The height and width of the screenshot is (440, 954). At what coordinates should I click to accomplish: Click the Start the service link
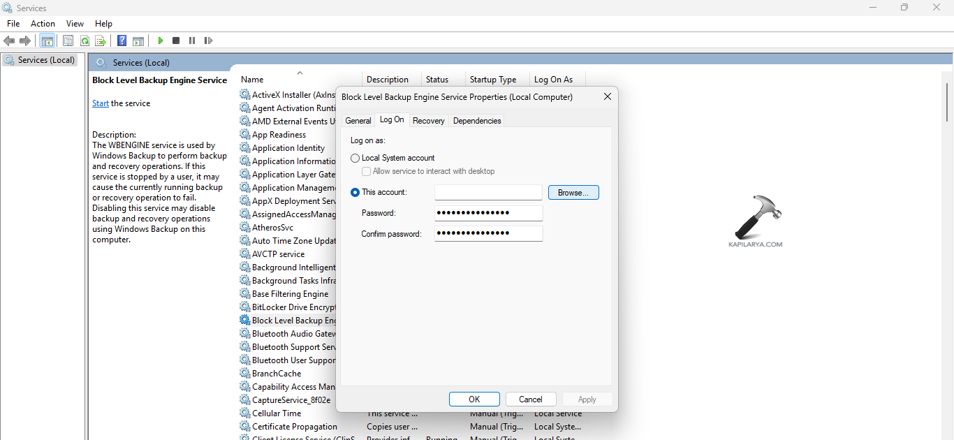[101, 103]
